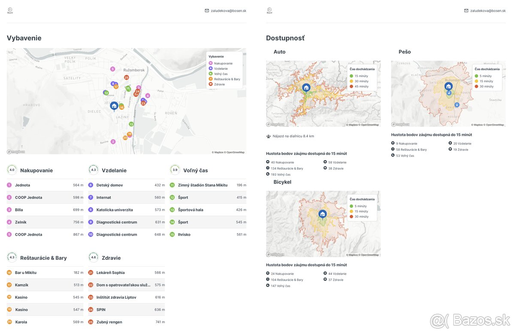Screen dimensions: 515x333
Task: Open the Mapbox logo on the Auto map
Action: [x=275, y=125]
